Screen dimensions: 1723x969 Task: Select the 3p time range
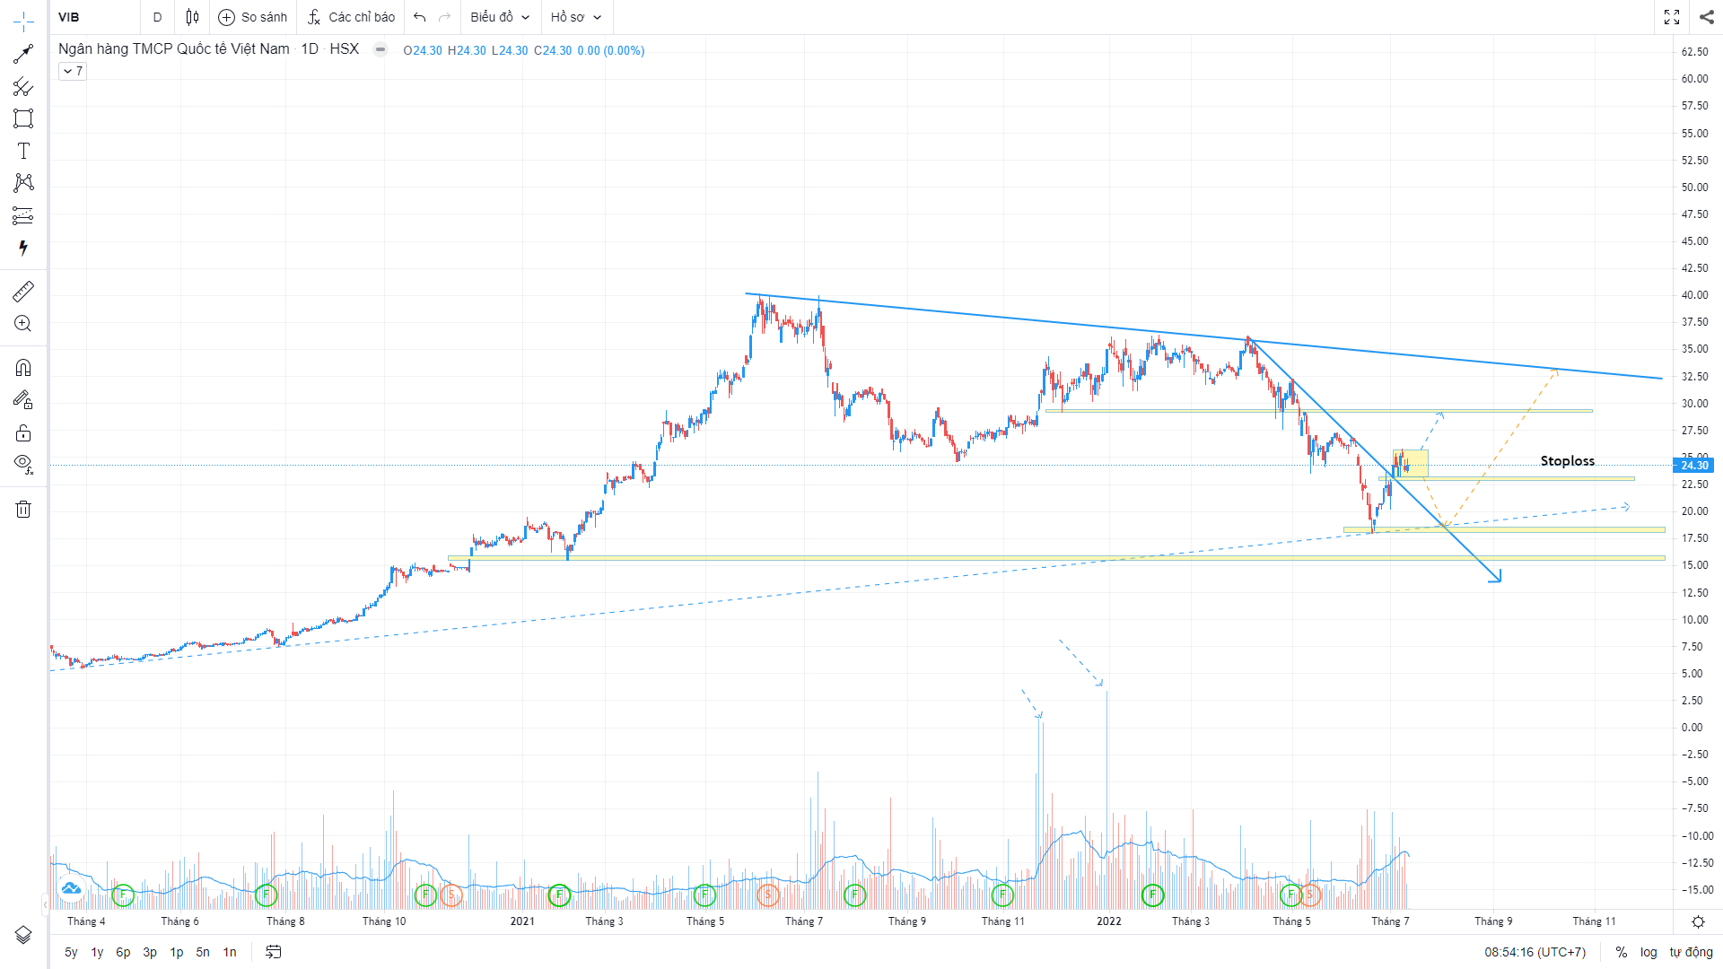[x=150, y=952]
